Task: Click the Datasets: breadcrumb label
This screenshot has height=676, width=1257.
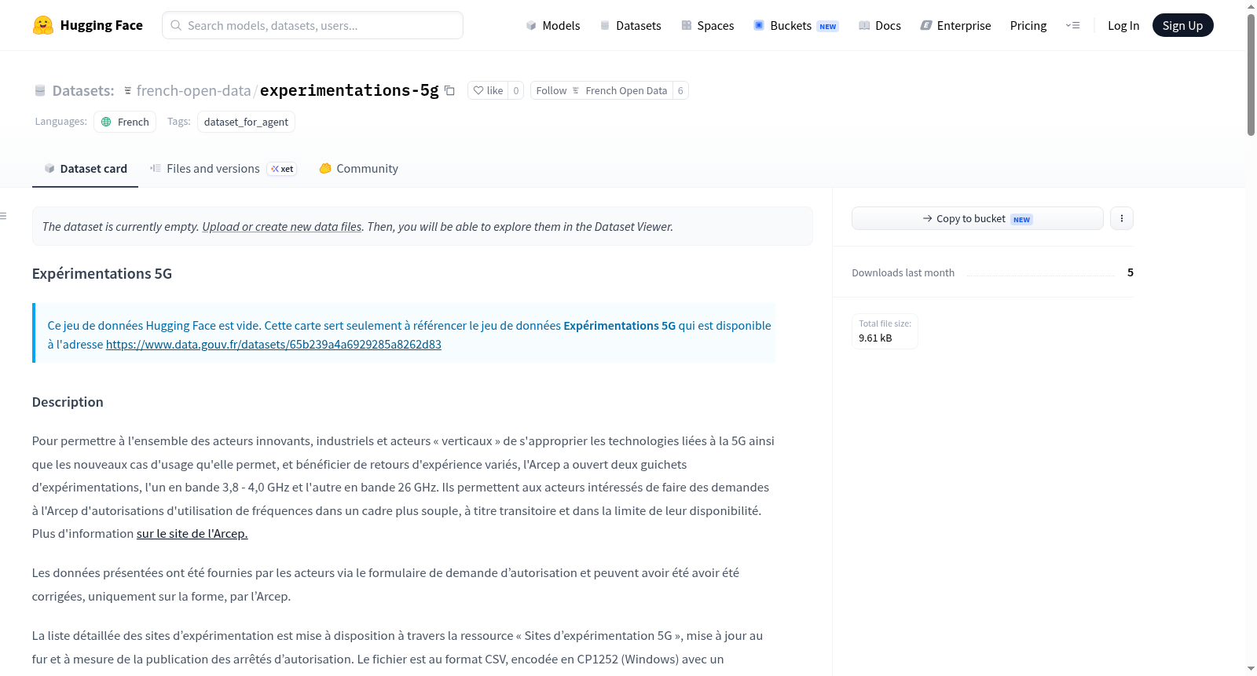Action: click(83, 91)
